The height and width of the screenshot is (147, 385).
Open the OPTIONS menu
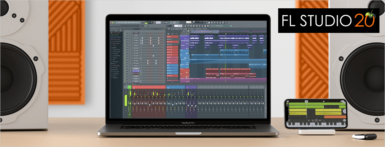point(133,22)
